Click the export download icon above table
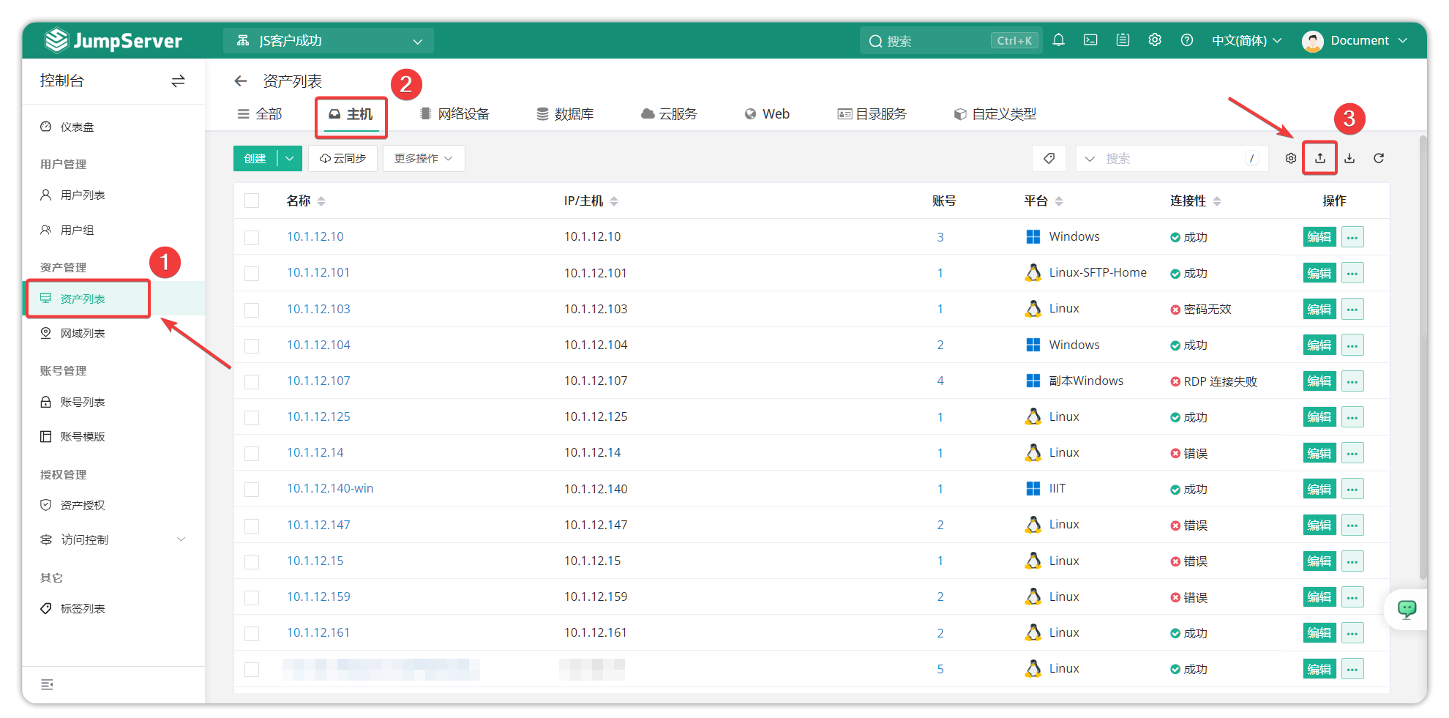The image size is (1449, 718). [1349, 158]
